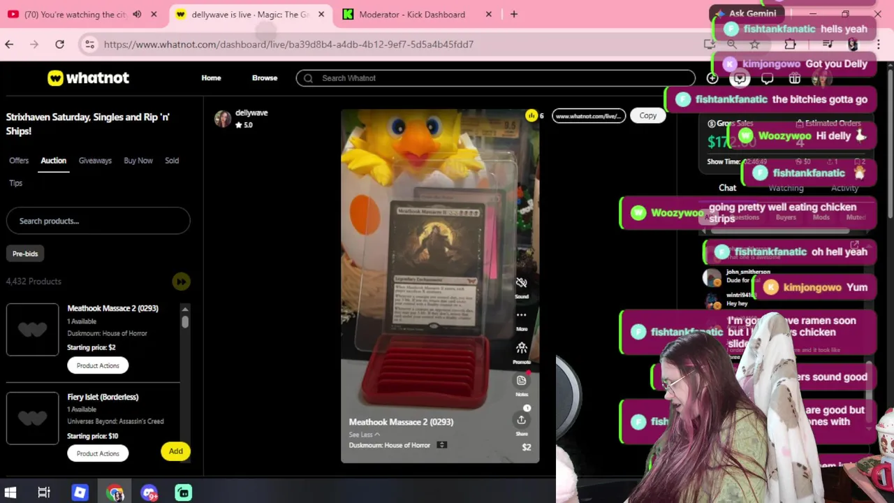Go to Home in the Whatnot nav
This screenshot has height=503, width=894.
pos(211,78)
